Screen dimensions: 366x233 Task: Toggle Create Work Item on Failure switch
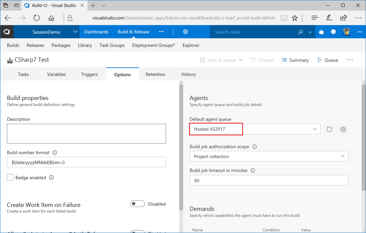click(x=138, y=204)
